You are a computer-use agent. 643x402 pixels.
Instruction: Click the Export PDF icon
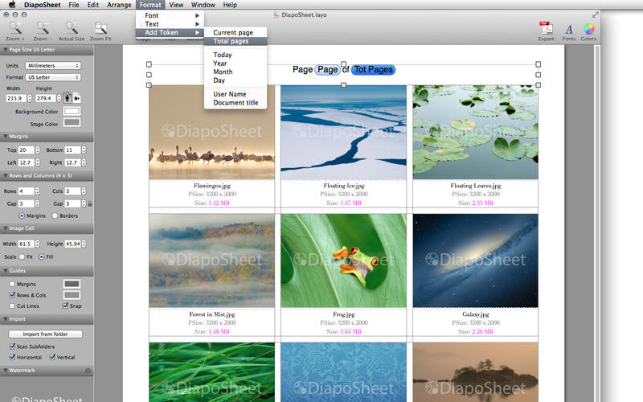click(546, 28)
